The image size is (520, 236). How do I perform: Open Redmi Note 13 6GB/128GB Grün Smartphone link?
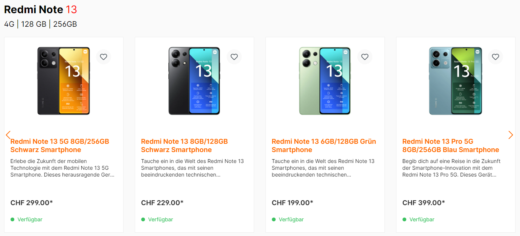point(323,146)
